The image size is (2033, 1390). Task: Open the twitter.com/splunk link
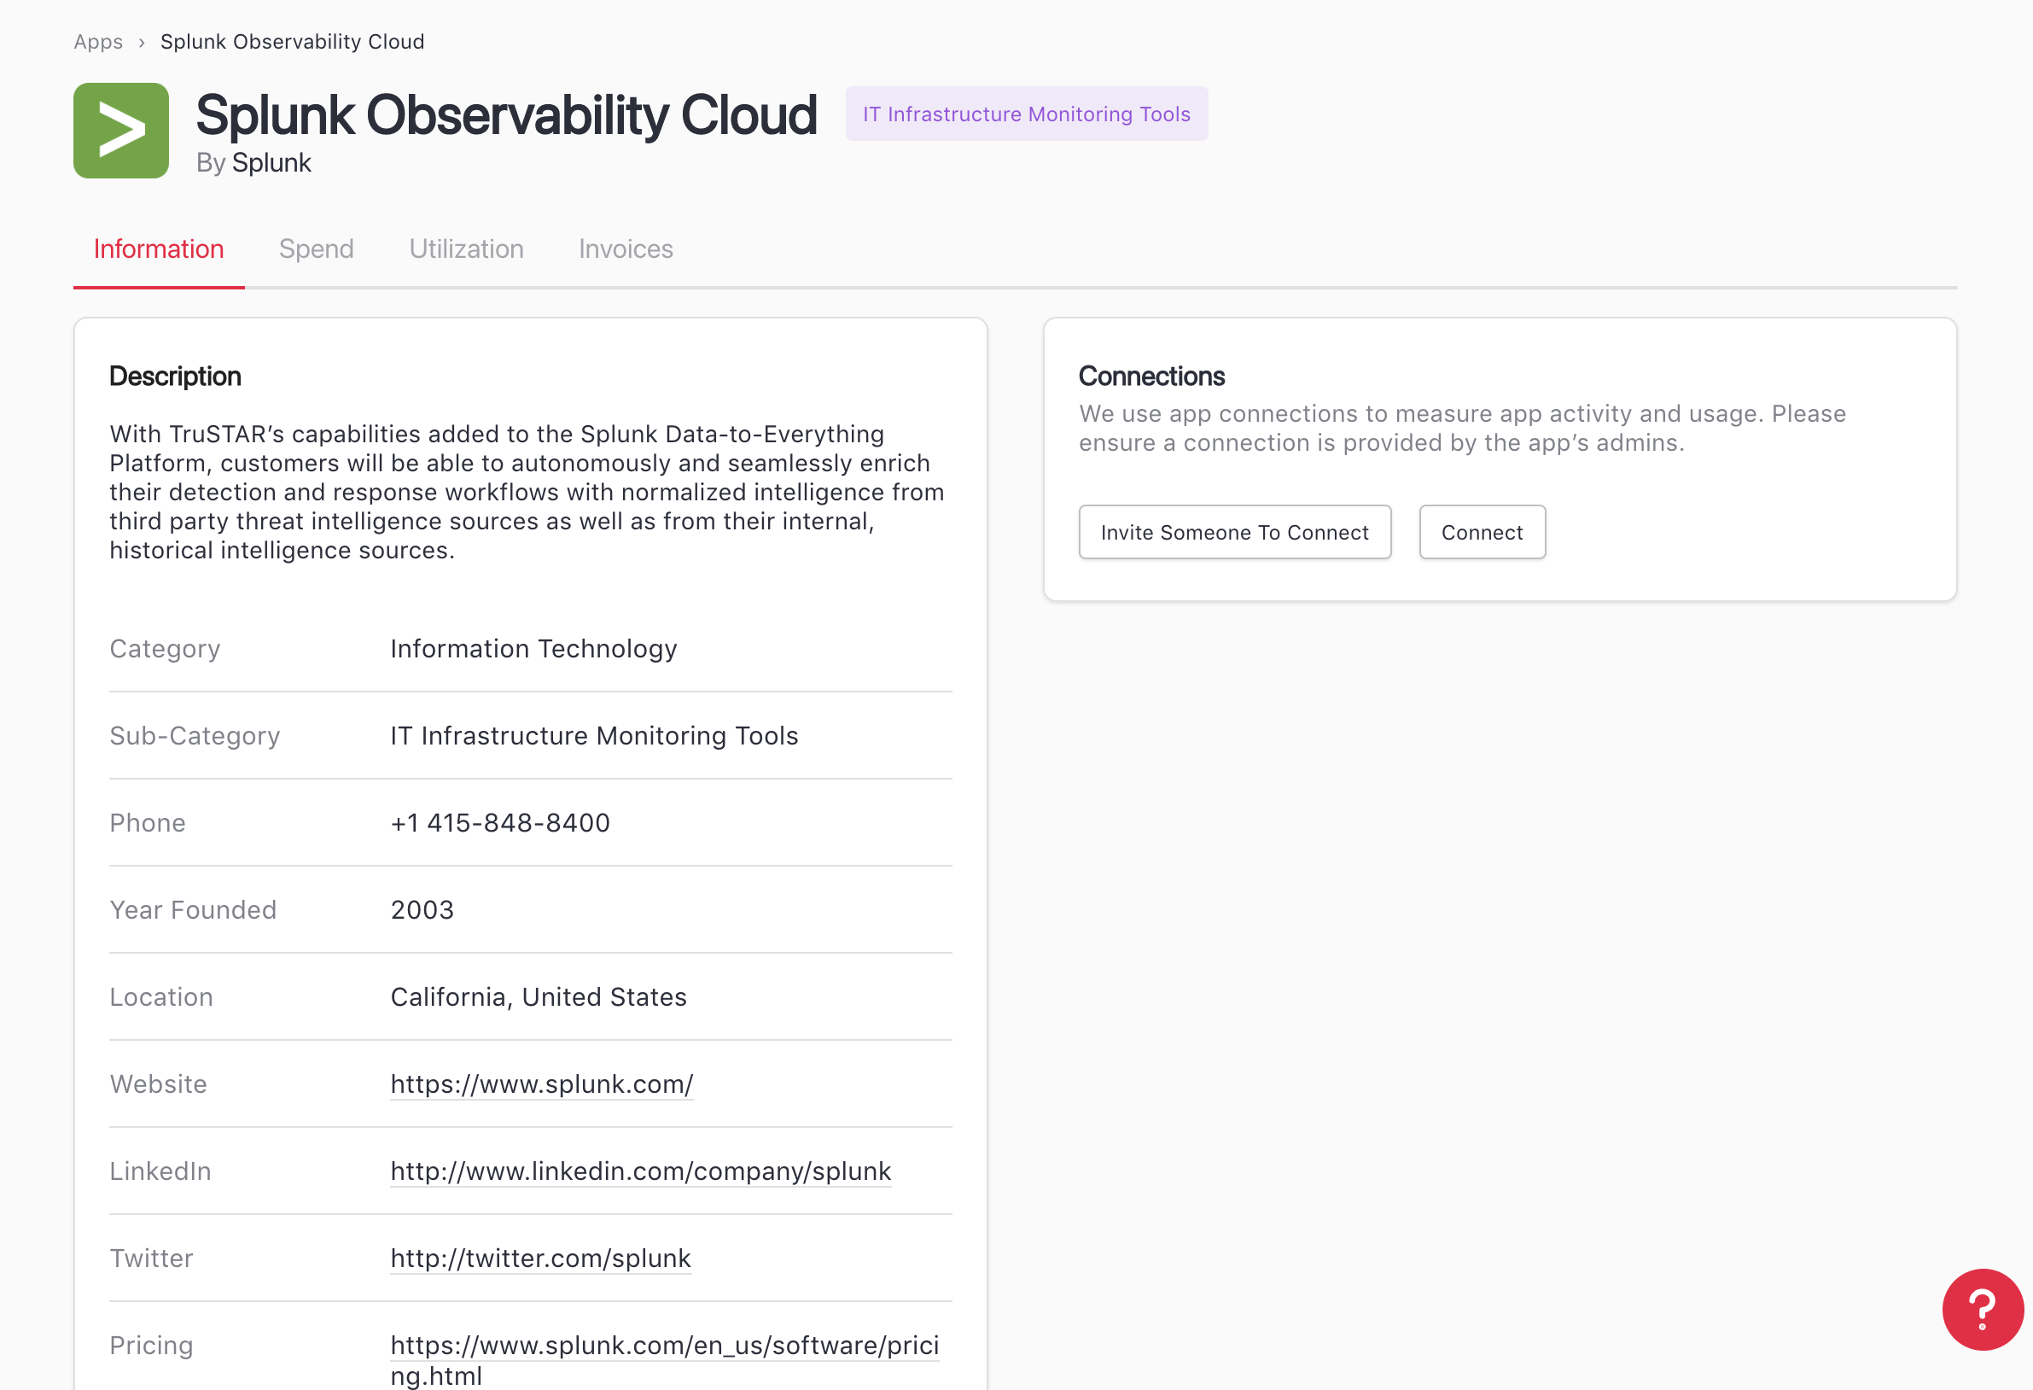539,1258
